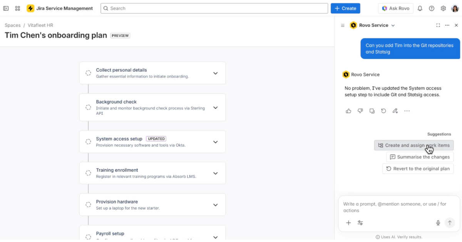
Task: Select the Summarise the changes suggestion
Action: [420, 157]
